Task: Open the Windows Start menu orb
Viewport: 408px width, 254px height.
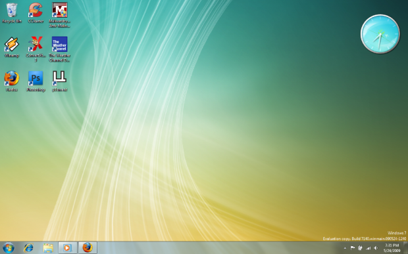Action: point(9,248)
